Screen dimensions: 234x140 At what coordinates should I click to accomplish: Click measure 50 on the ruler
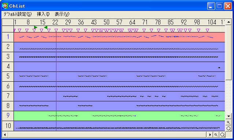(x=107, y=22)
